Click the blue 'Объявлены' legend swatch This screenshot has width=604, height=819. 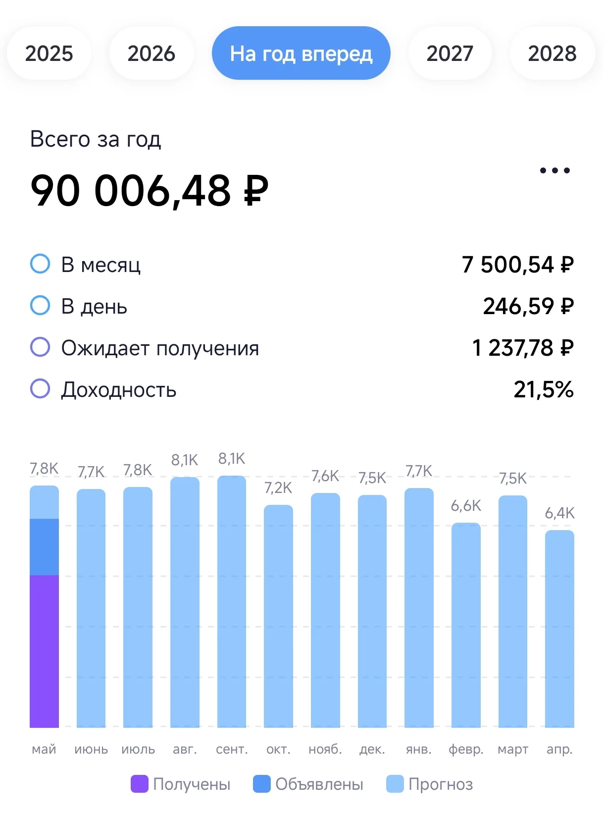coord(262,784)
